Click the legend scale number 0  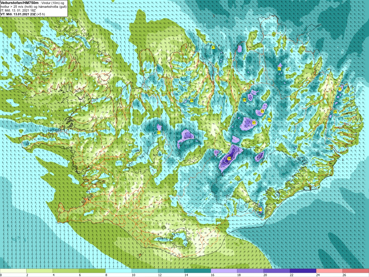click(1, 275)
